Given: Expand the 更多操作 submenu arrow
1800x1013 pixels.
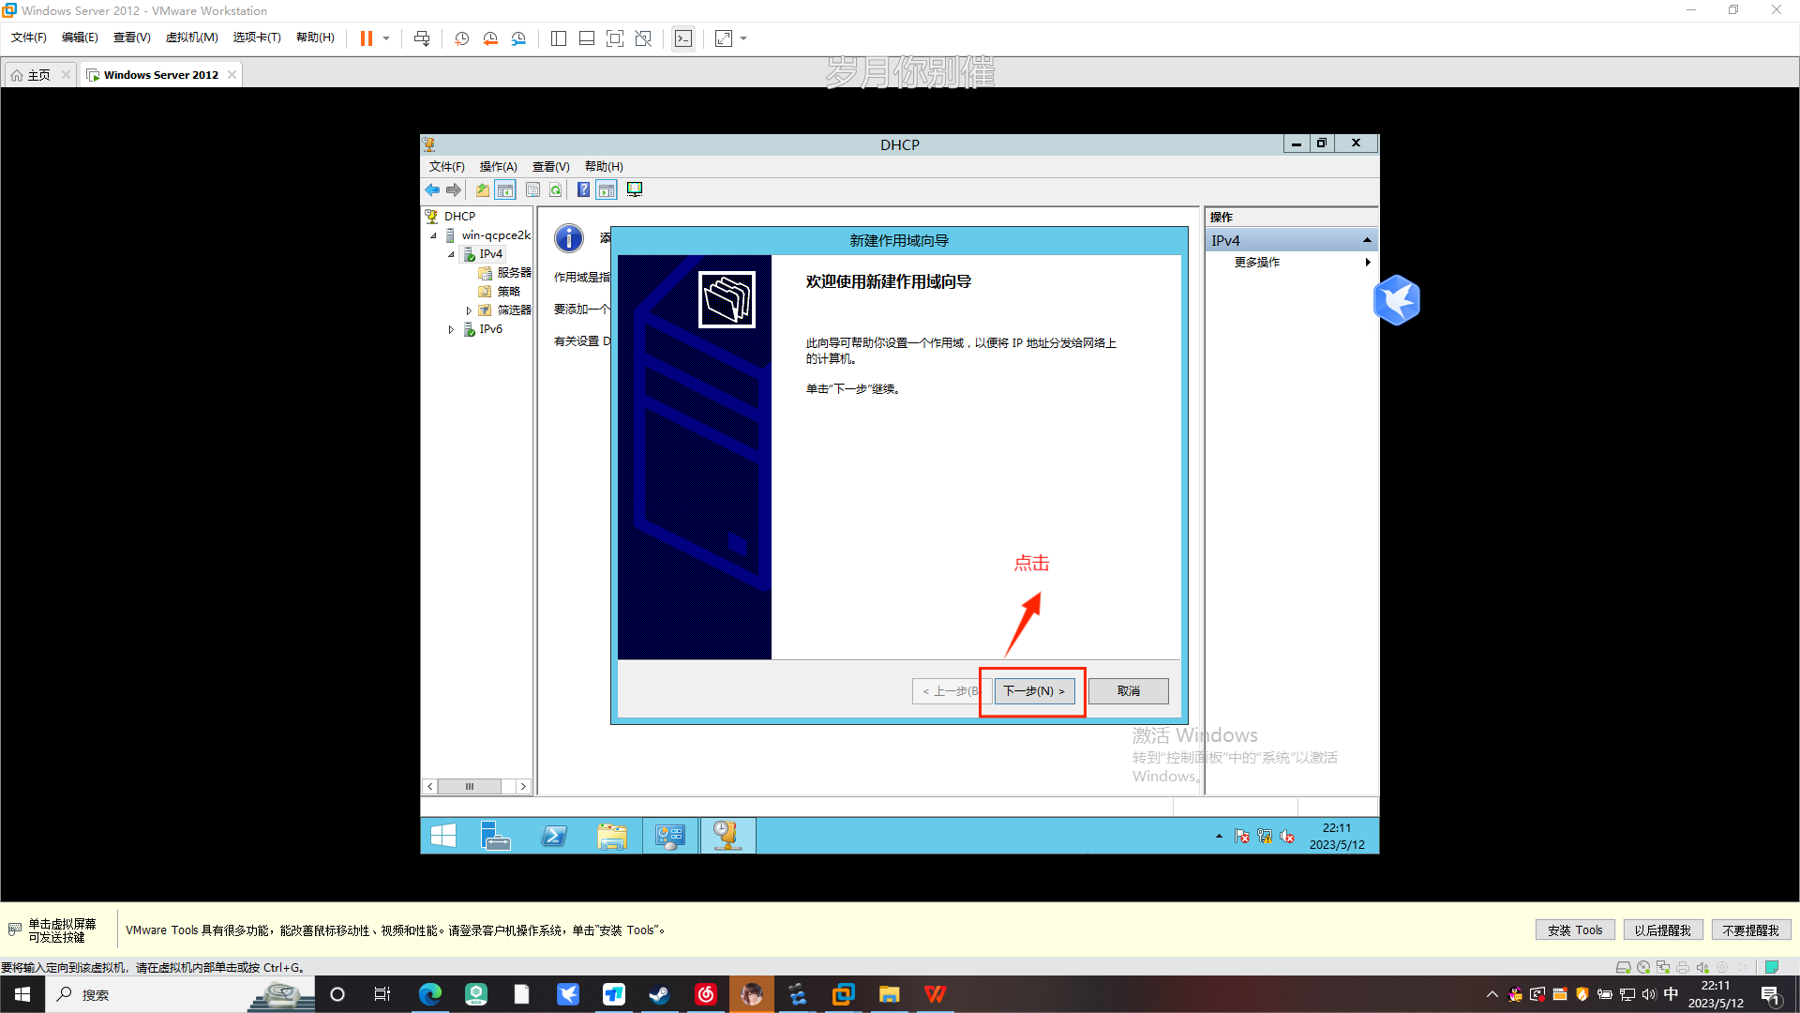Looking at the screenshot, I should click(x=1368, y=263).
